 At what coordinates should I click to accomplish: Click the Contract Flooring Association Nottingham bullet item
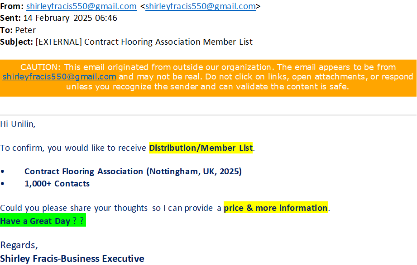click(133, 172)
